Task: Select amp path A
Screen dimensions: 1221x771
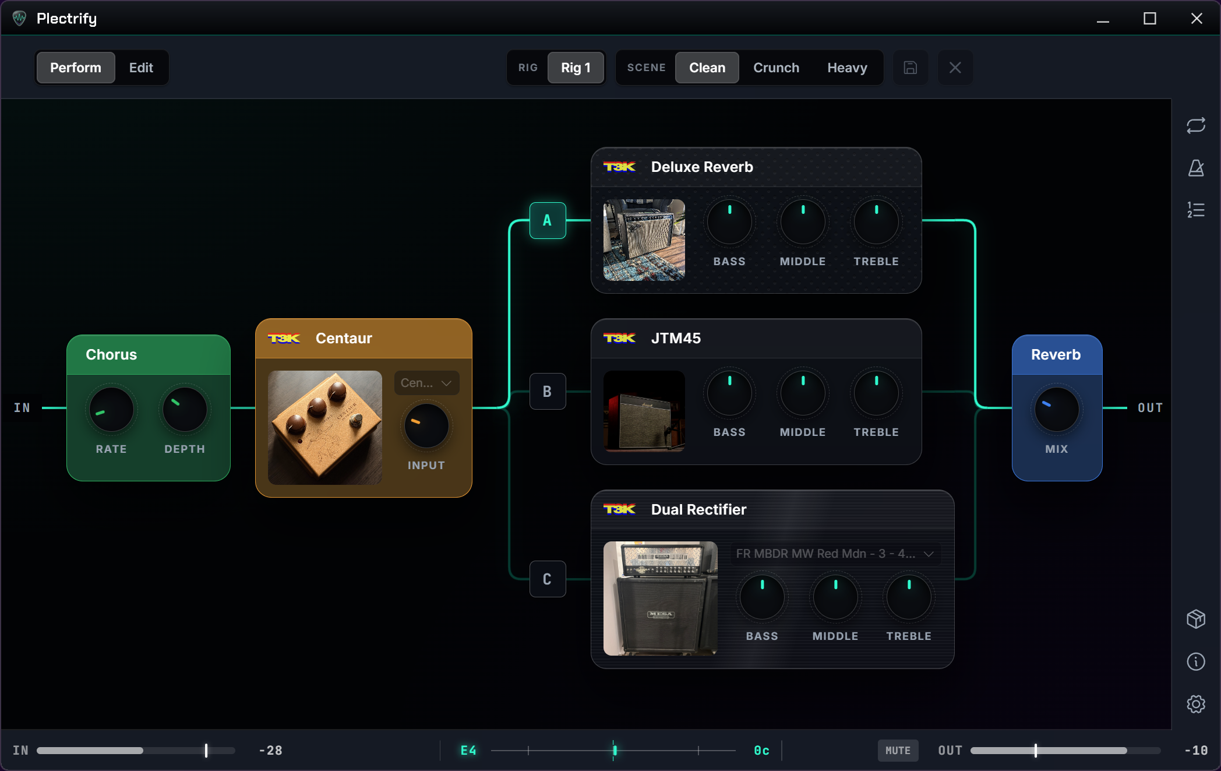Action: click(548, 220)
